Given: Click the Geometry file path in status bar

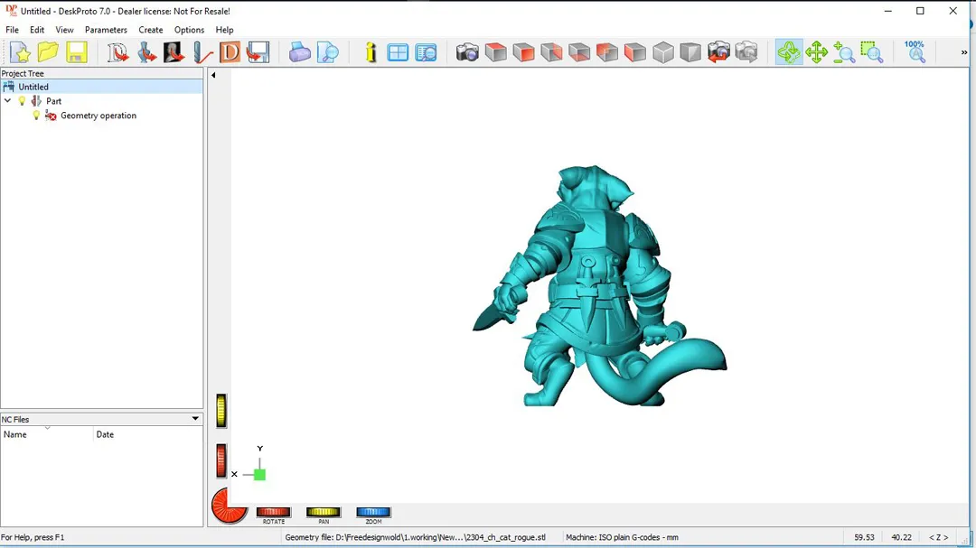Looking at the screenshot, I should (415, 537).
